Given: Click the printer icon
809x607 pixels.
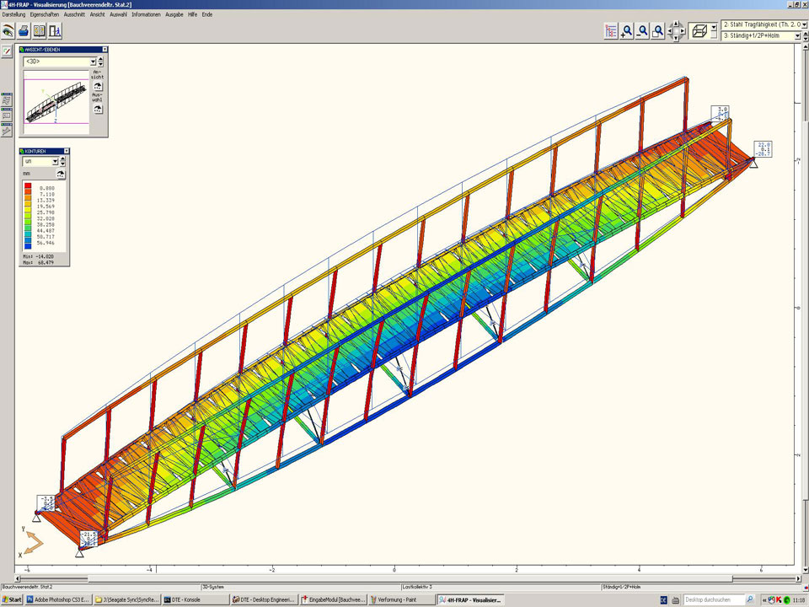Looking at the screenshot, I should click(x=24, y=31).
